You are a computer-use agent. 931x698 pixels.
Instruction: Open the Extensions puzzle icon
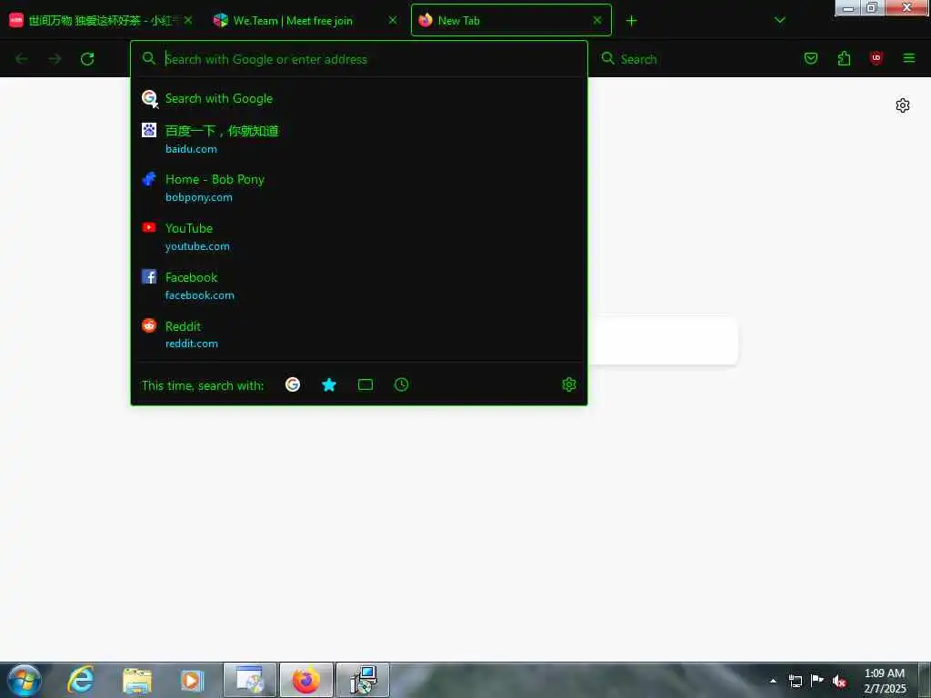click(x=844, y=58)
